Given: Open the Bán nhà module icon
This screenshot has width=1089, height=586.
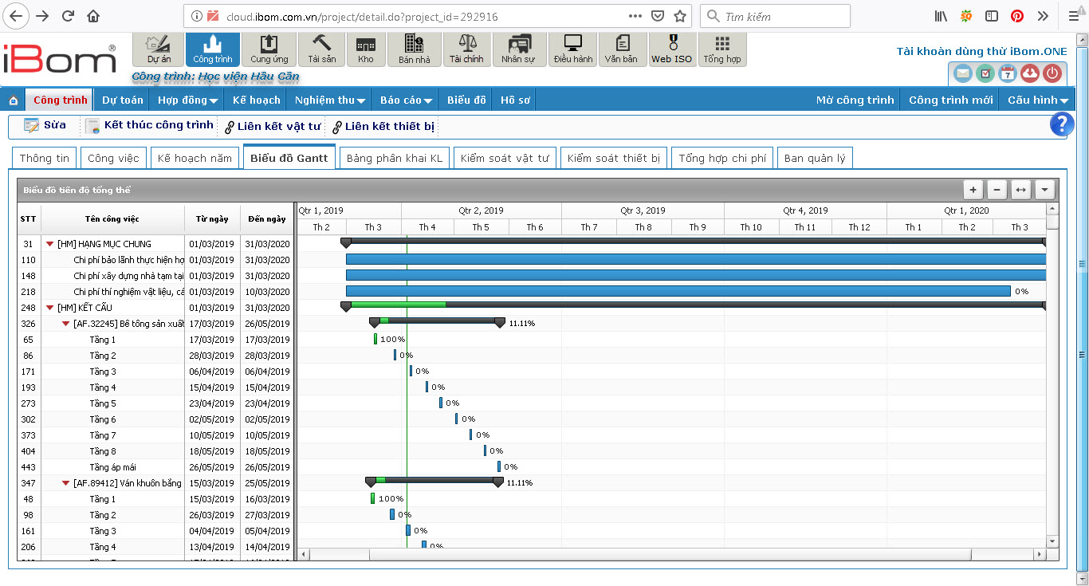Looking at the screenshot, I should click(x=414, y=49).
